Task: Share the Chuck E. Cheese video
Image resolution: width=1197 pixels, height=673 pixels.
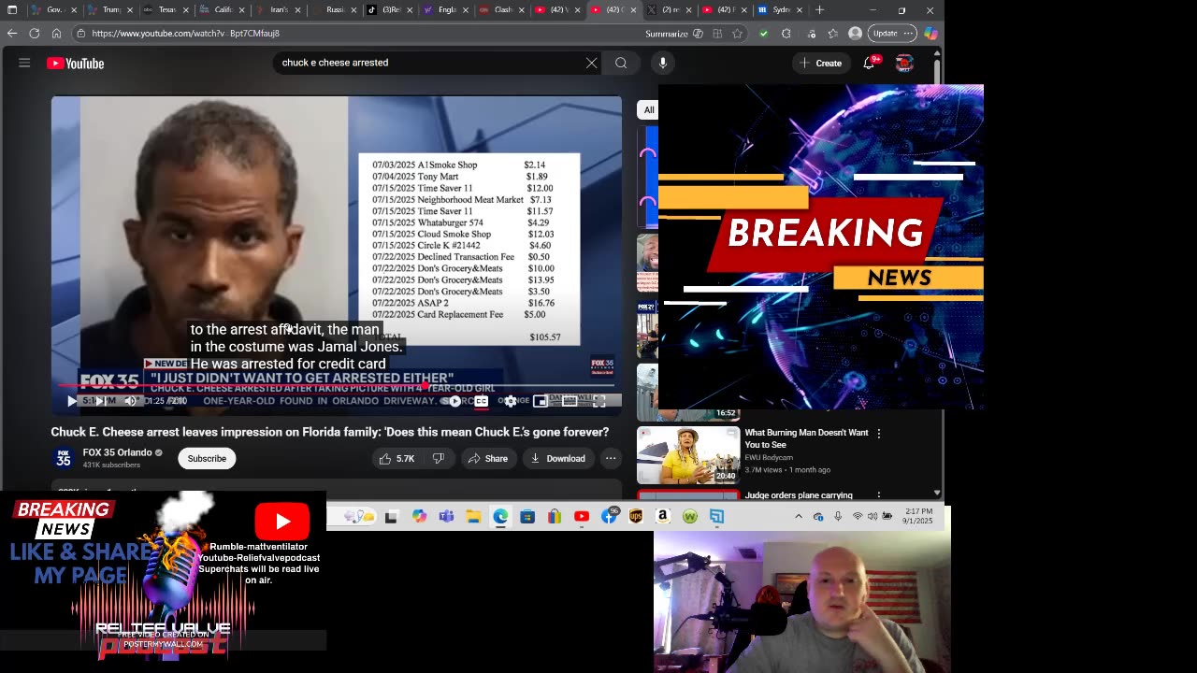Action: [488, 458]
